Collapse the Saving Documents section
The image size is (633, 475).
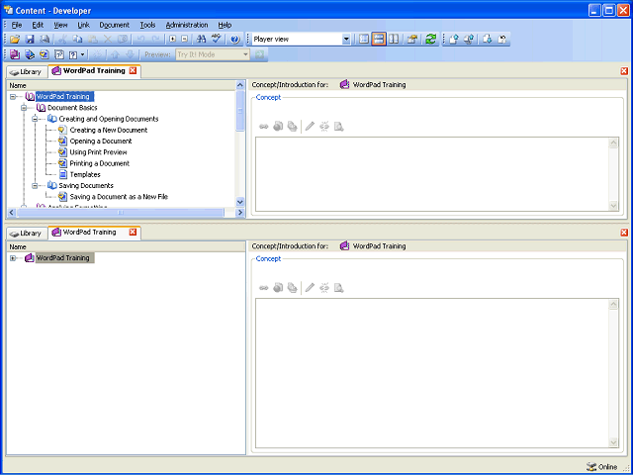click(36, 186)
